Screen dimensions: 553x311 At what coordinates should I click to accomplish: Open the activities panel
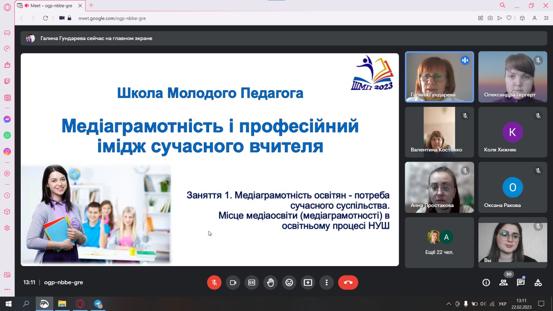[x=538, y=283]
